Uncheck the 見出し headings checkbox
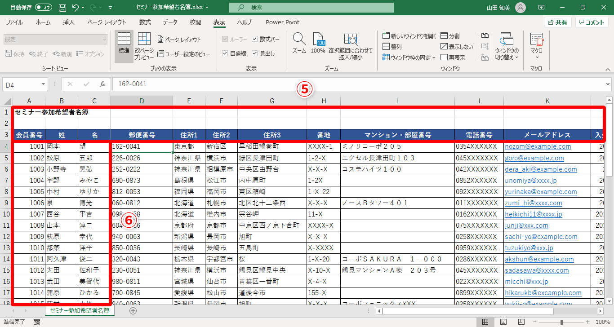 click(255, 53)
